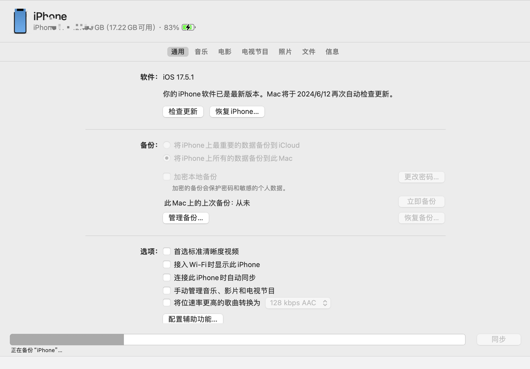The image size is (530, 369).
Task: Open the 照片 tab
Action: [285, 52]
